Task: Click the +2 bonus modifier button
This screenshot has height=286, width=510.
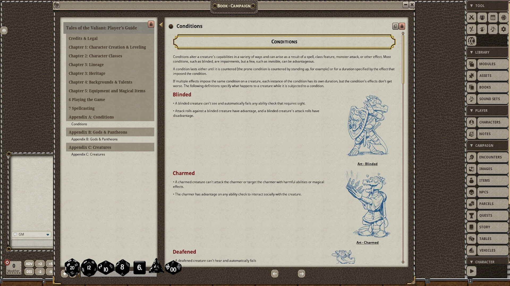Action: coord(40,264)
